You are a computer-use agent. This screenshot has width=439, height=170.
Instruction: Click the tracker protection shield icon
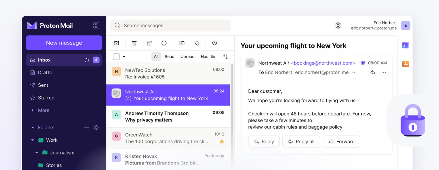363,63
